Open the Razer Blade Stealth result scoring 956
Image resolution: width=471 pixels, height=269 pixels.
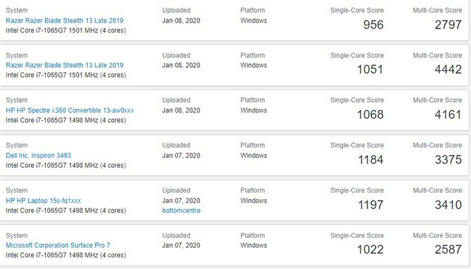[64, 20]
